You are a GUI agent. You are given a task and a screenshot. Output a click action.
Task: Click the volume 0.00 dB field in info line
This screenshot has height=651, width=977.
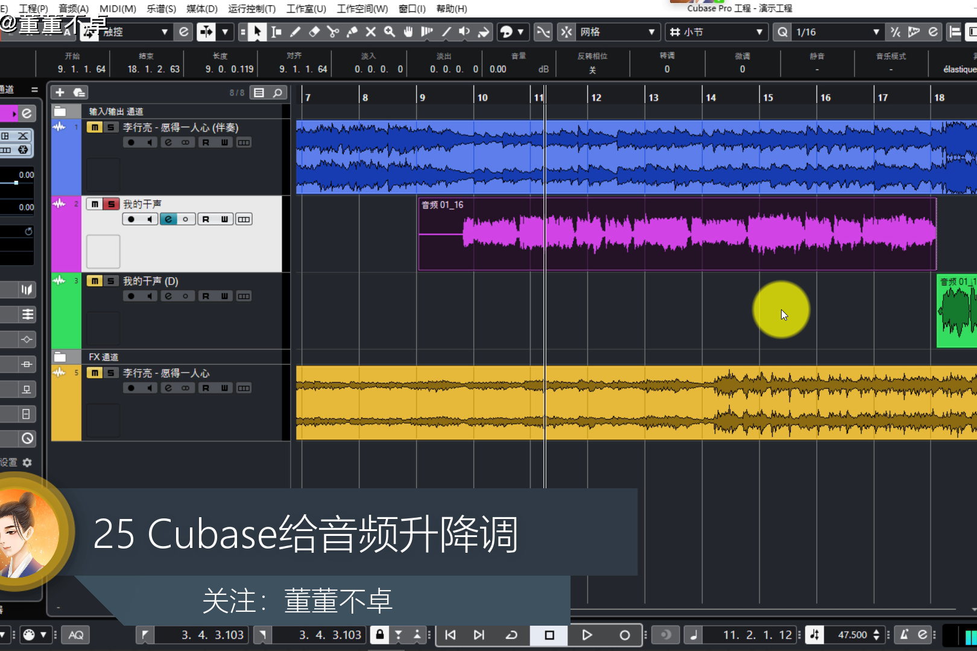pos(498,69)
